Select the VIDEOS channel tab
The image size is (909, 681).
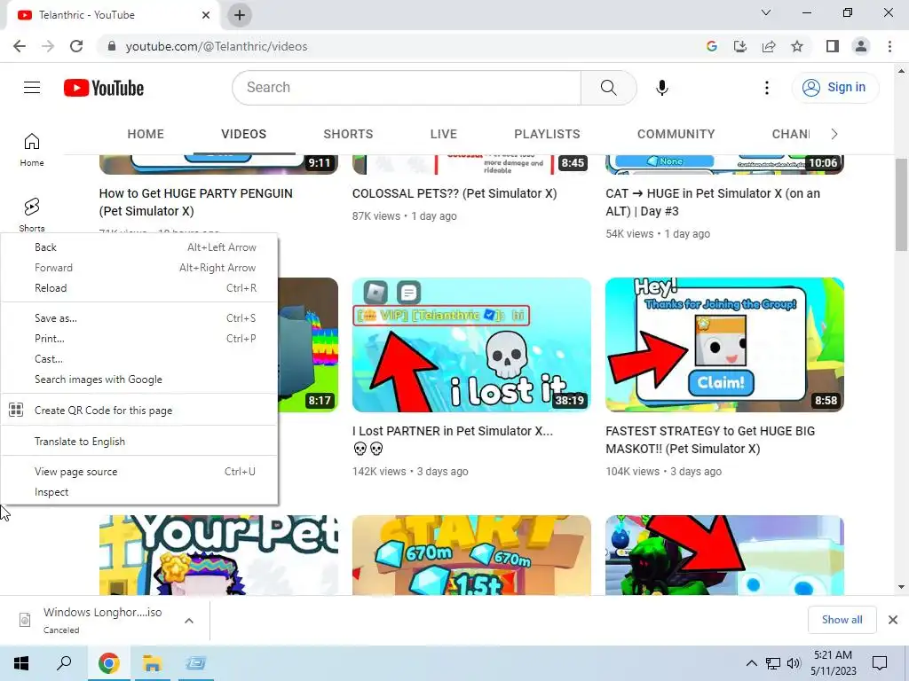[243, 134]
